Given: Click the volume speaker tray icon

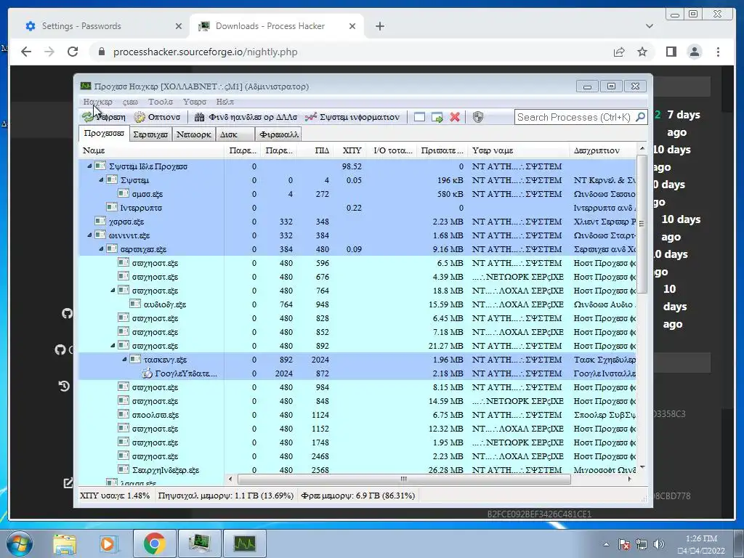Looking at the screenshot, I should pos(658,544).
